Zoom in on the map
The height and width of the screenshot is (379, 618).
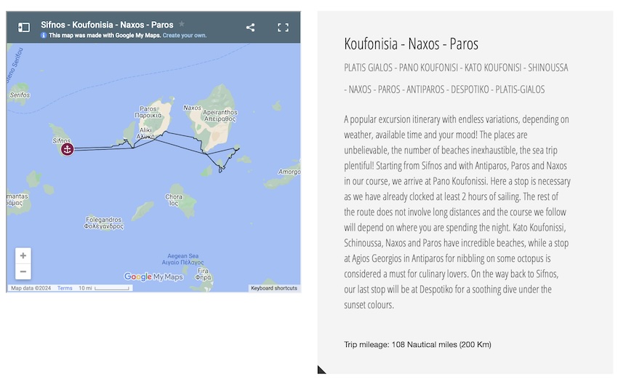(x=23, y=255)
